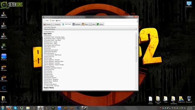
Task: Uncheck the Sanctuary teleporter
Action: coord(45,35)
